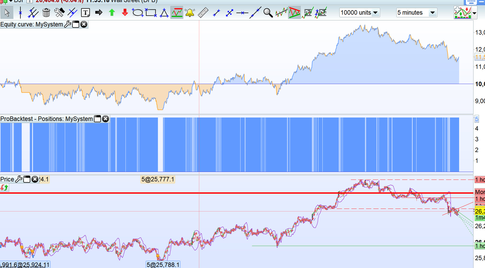Screen dimensions: 485x268
Task: Open Price panel settings wrench
Action: click(19, 179)
